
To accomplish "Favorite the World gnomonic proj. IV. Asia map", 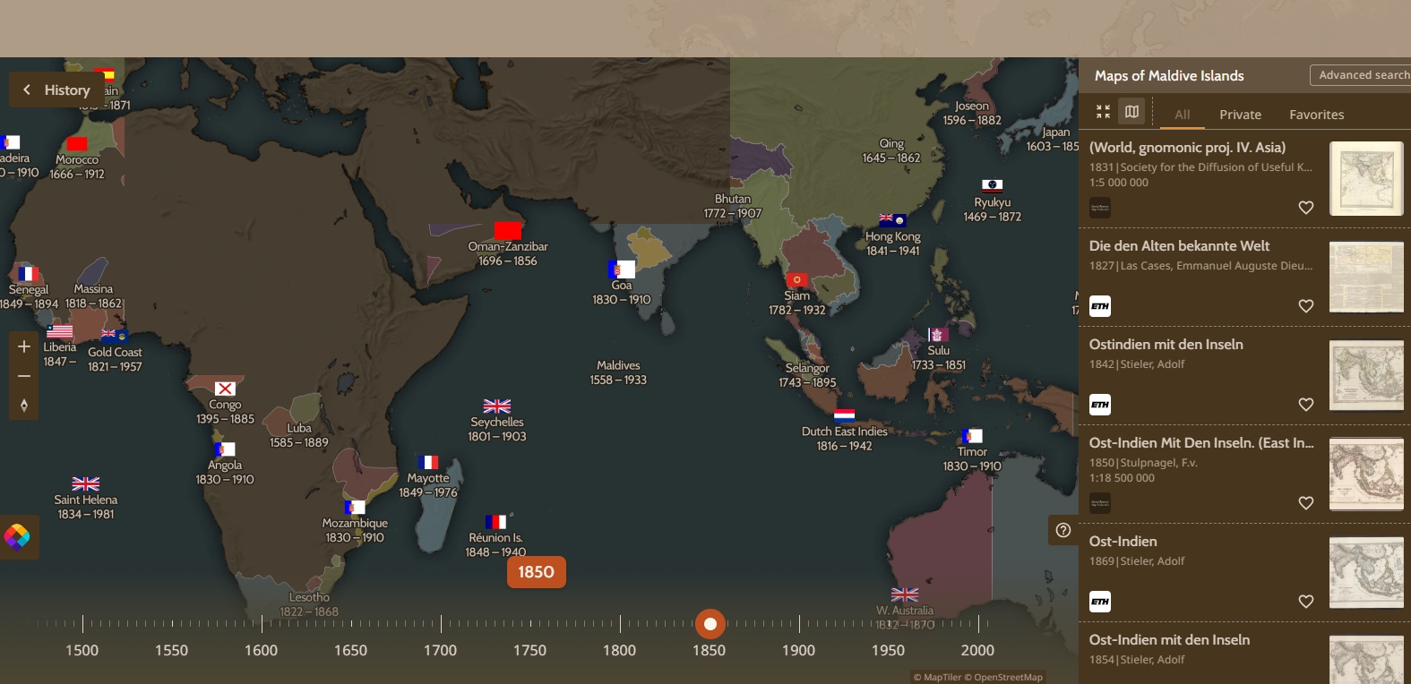I will pos(1306,208).
